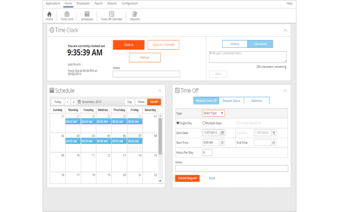Image resolution: width=339 pixels, height=212 pixels.
Task: Select the Single Day radio button
Action: click(178, 123)
